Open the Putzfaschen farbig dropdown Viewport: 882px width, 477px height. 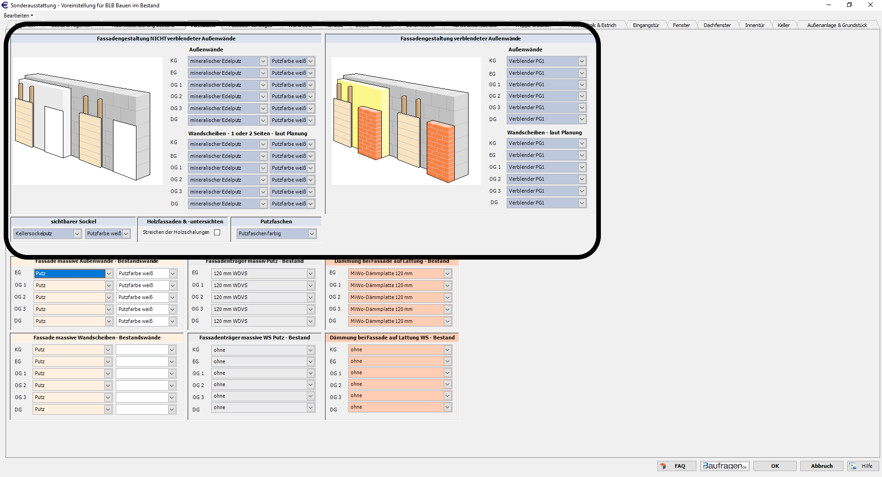(x=311, y=234)
